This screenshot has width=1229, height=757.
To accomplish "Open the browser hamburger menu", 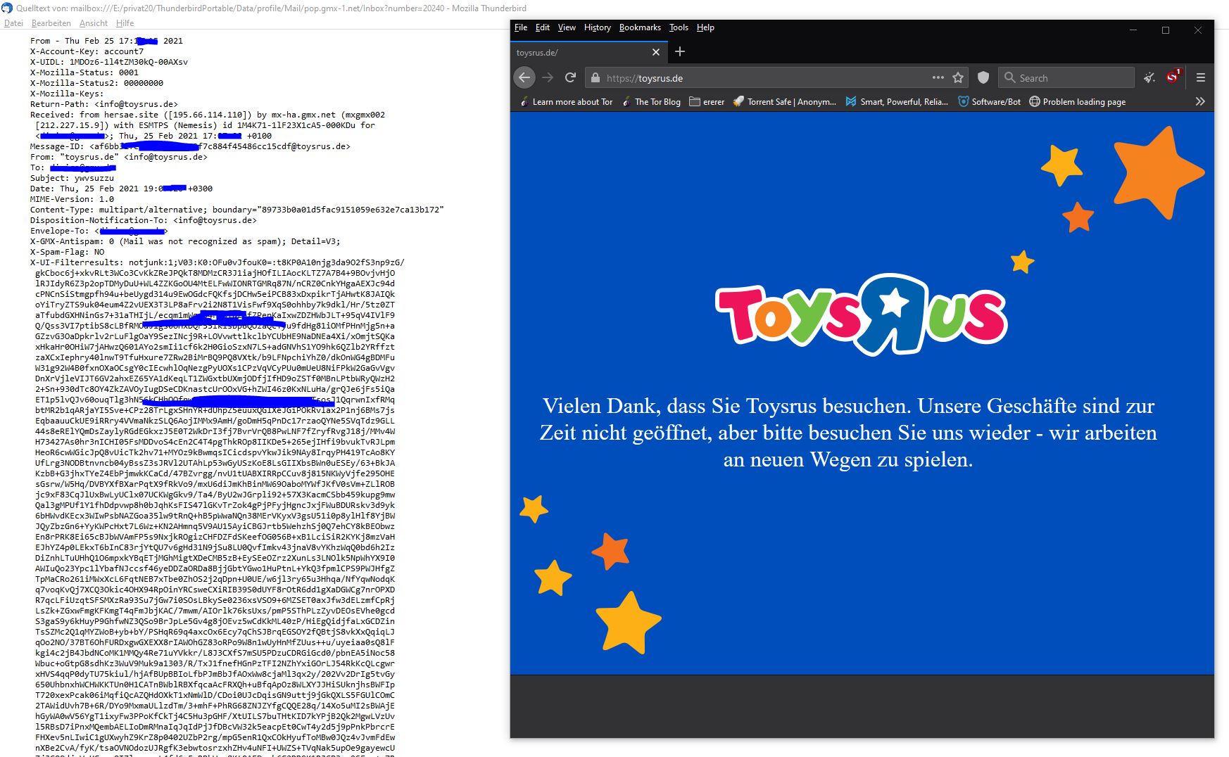I will tap(1201, 77).
